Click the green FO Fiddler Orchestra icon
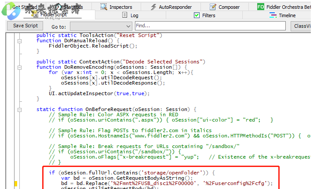Screen dimensions: 317x189 click(261, 7)
